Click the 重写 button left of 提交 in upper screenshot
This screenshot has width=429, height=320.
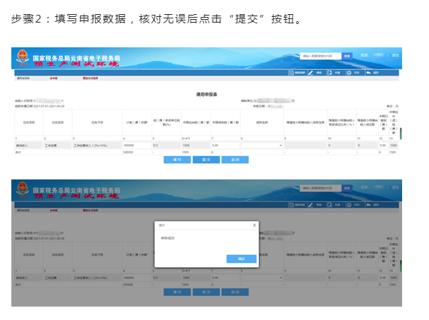pos(177,160)
